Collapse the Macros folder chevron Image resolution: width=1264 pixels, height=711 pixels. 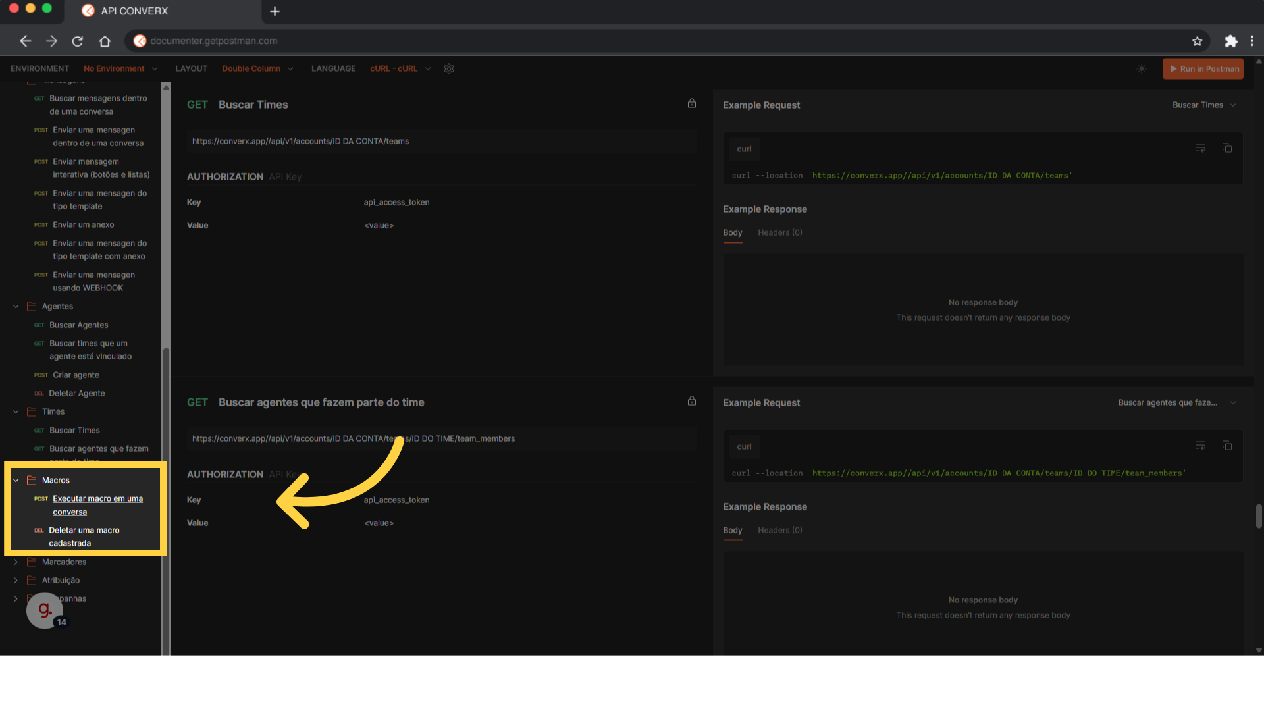[x=16, y=480]
